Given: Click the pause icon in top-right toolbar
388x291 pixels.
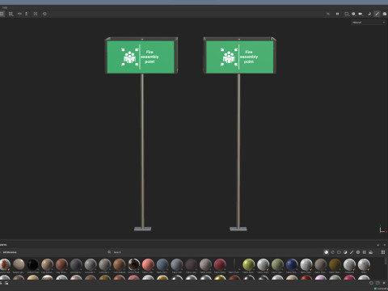Looking at the screenshot, I should pos(337,14).
